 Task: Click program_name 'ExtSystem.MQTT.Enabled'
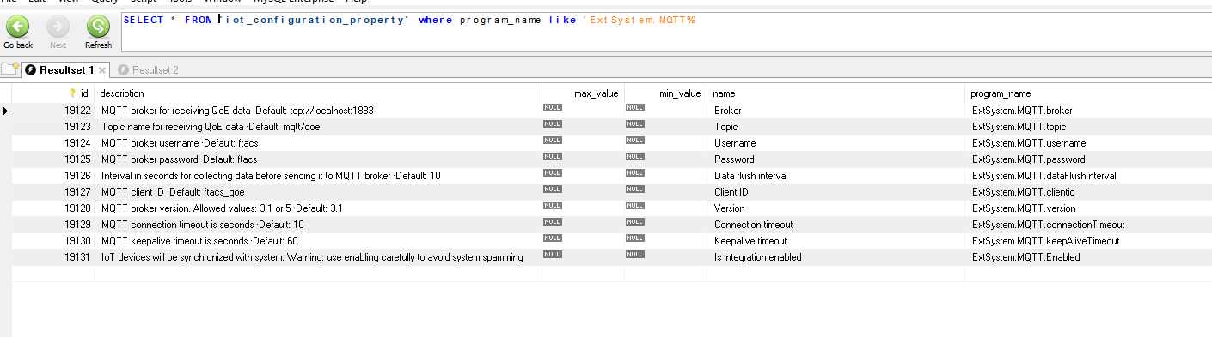pos(1026,257)
